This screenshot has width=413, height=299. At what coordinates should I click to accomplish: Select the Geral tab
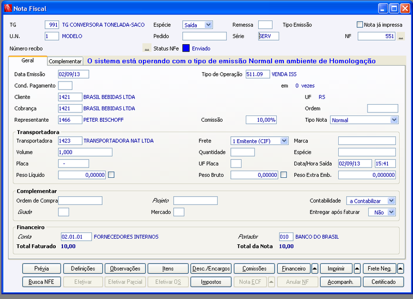(x=28, y=61)
